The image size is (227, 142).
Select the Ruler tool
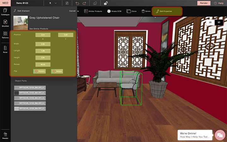tap(5, 49)
